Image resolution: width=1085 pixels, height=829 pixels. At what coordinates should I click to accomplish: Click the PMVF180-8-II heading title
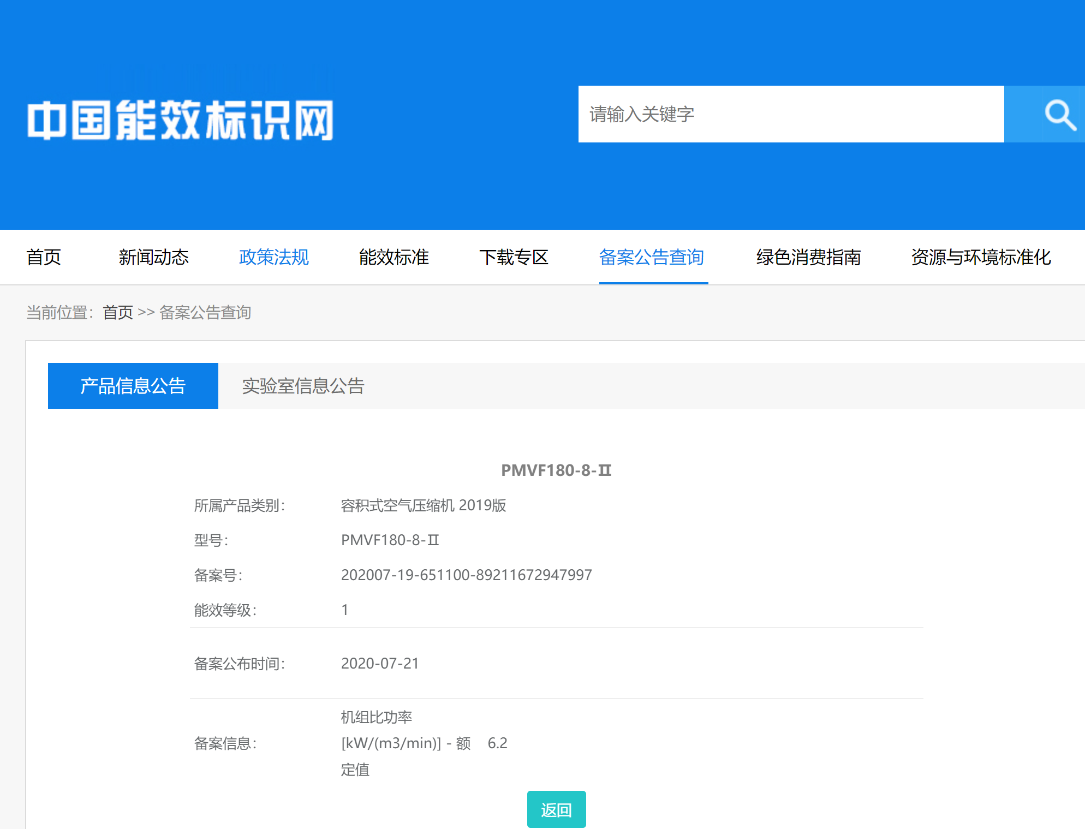click(x=556, y=470)
